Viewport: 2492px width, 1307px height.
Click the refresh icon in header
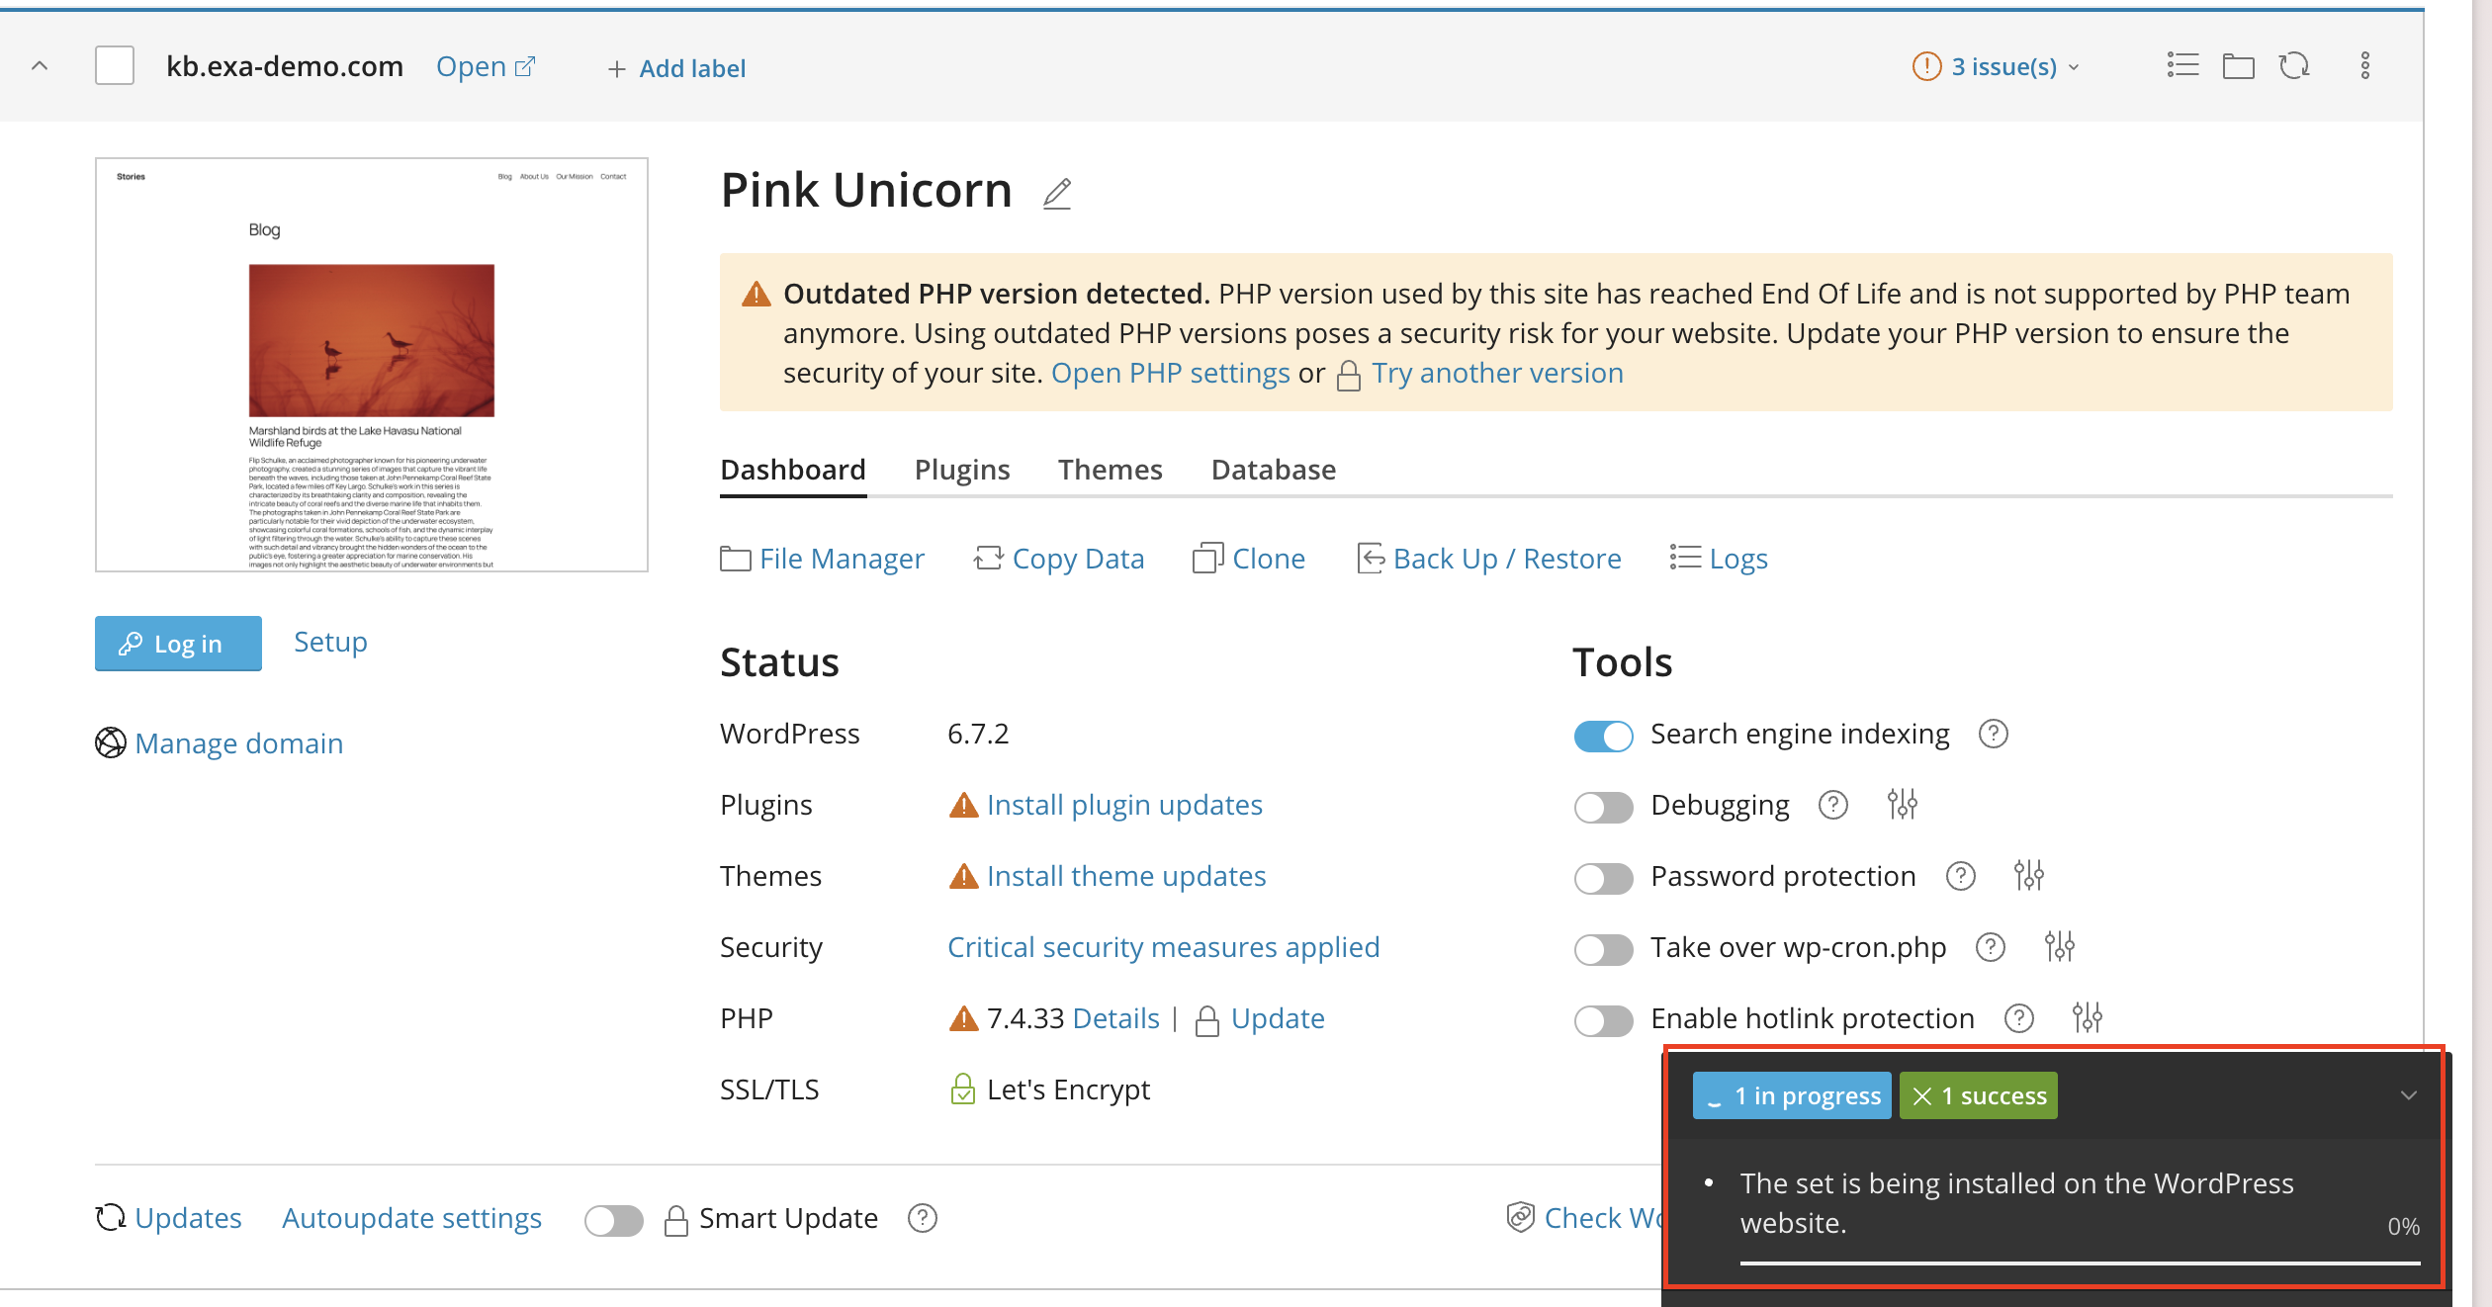(2294, 66)
